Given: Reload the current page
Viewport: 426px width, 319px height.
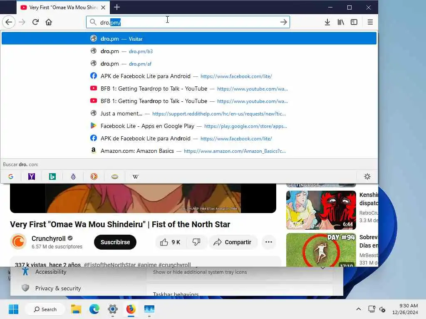Looking at the screenshot, I should 35,22.
